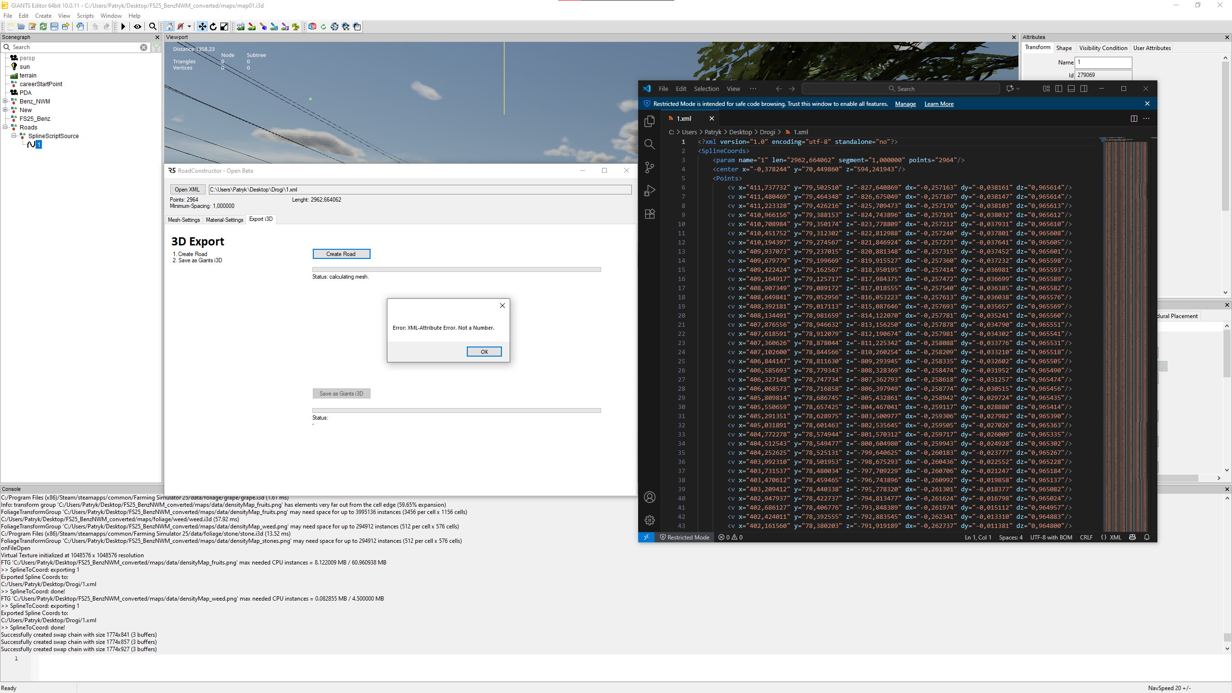Collapse the Roads tree node

point(5,128)
